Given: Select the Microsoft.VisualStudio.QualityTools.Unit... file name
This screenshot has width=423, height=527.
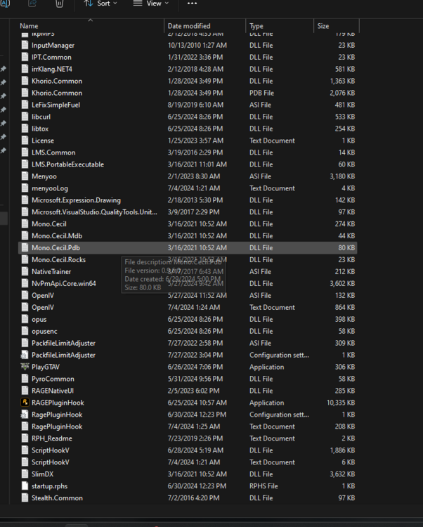Looking at the screenshot, I should (94, 212).
